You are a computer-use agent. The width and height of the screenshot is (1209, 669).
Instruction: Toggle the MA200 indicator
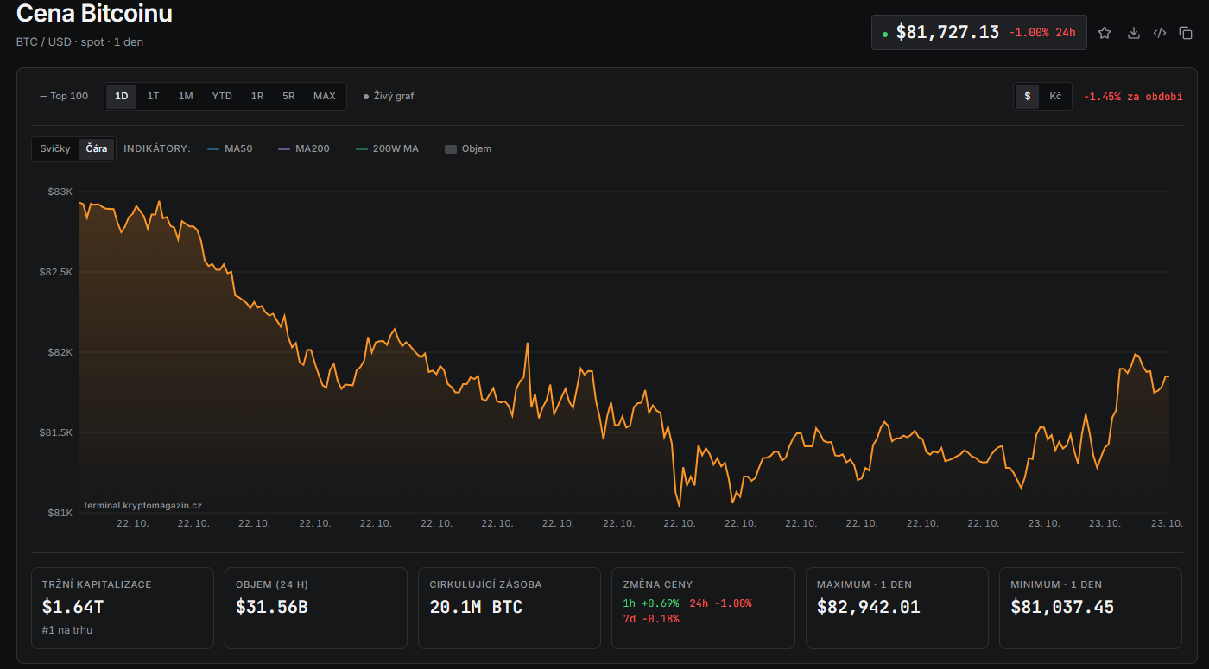(x=303, y=148)
